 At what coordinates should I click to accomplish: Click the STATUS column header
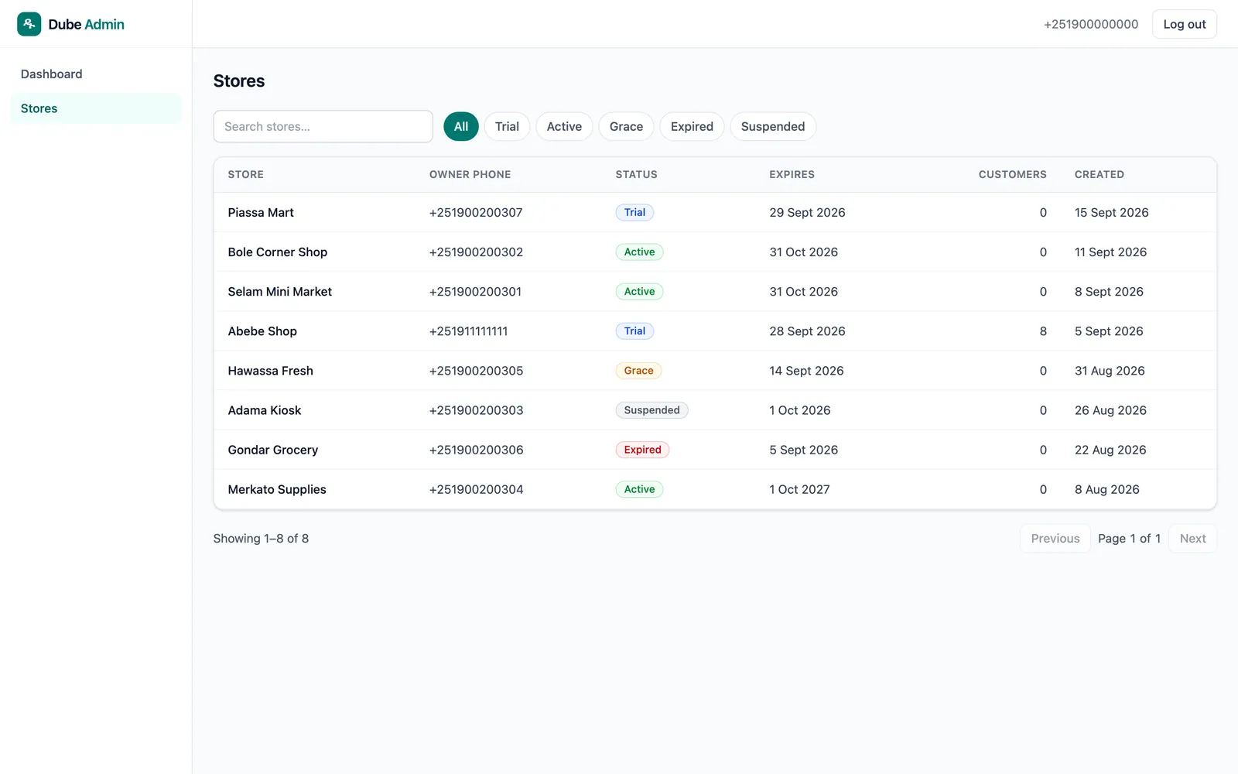[636, 174]
